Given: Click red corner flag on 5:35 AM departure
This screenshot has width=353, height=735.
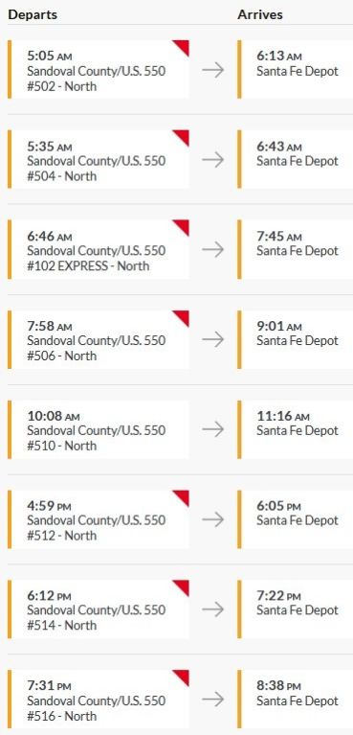Looking at the screenshot, I should (x=183, y=136).
